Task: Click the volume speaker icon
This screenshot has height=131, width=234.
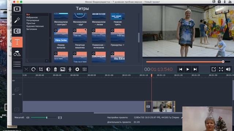Action: tap(228, 70)
